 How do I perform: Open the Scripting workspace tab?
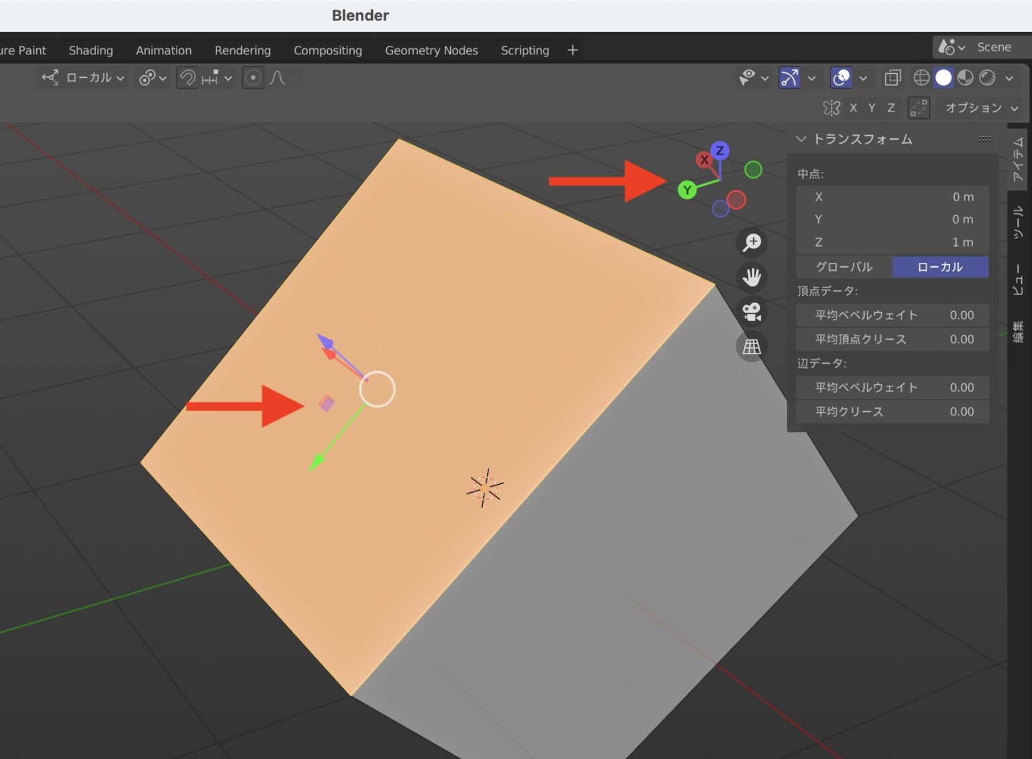coord(525,50)
